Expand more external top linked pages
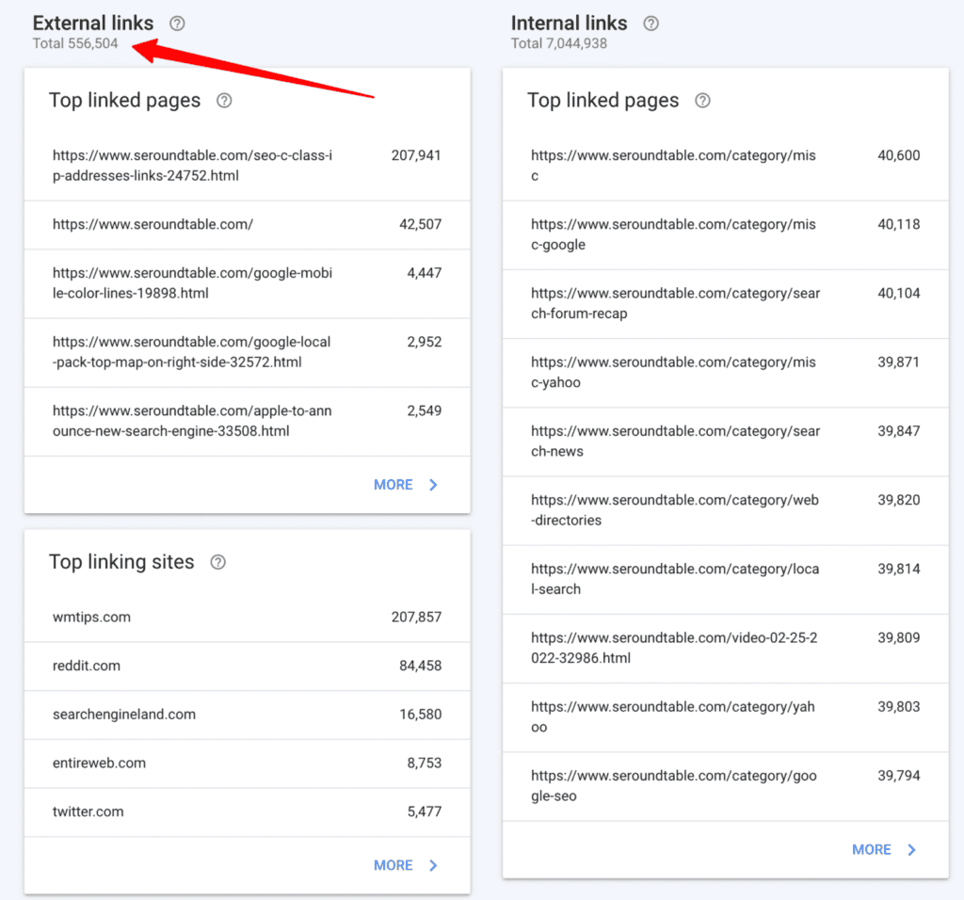The image size is (964, 900). [x=393, y=484]
